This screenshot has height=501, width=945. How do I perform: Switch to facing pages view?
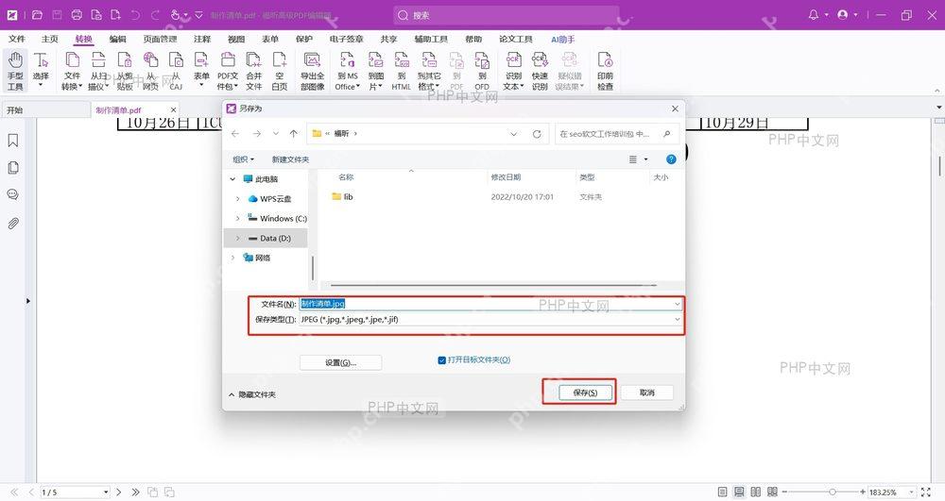(x=756, y=492)
